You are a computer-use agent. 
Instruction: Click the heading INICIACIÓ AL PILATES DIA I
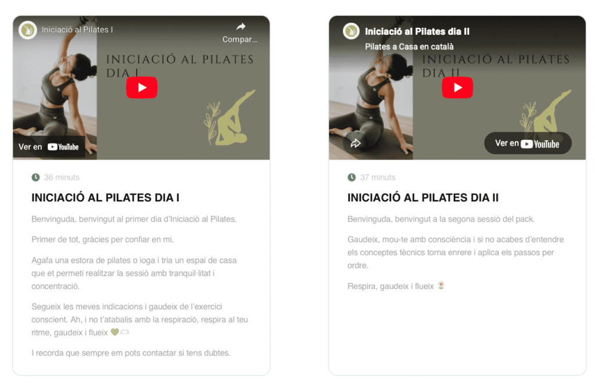(106, 197)
